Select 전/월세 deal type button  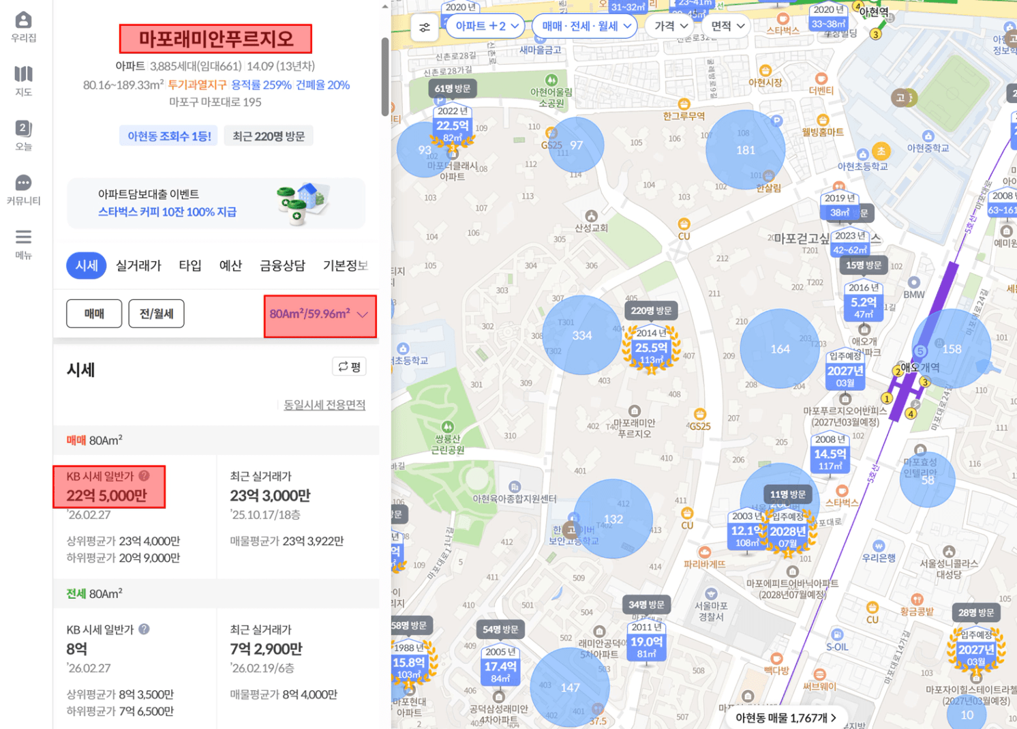tap(156, 314)
